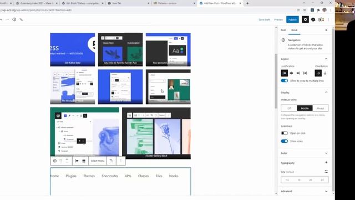Set overlay menu to Always
Image resolution: width=355 pixels, height=200 pixels.
tap(321, 108)
